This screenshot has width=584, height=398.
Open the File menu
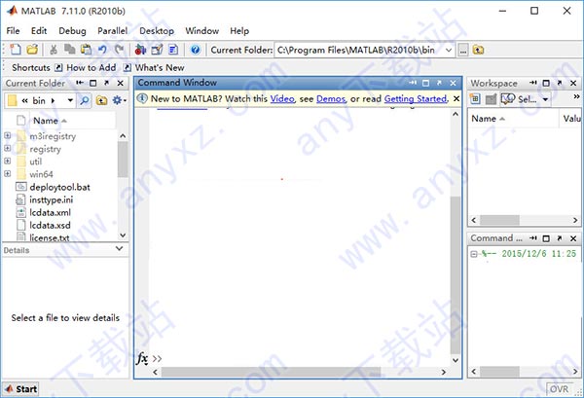pyautogui.click(x=13, y=31)
